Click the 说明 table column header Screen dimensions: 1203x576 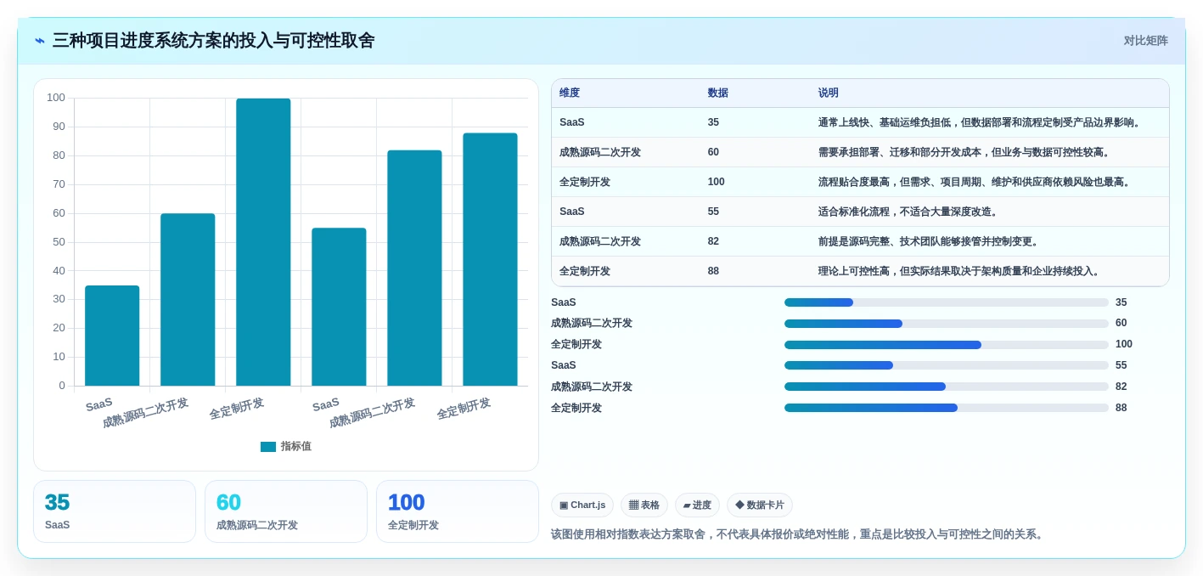pos(990,93)
